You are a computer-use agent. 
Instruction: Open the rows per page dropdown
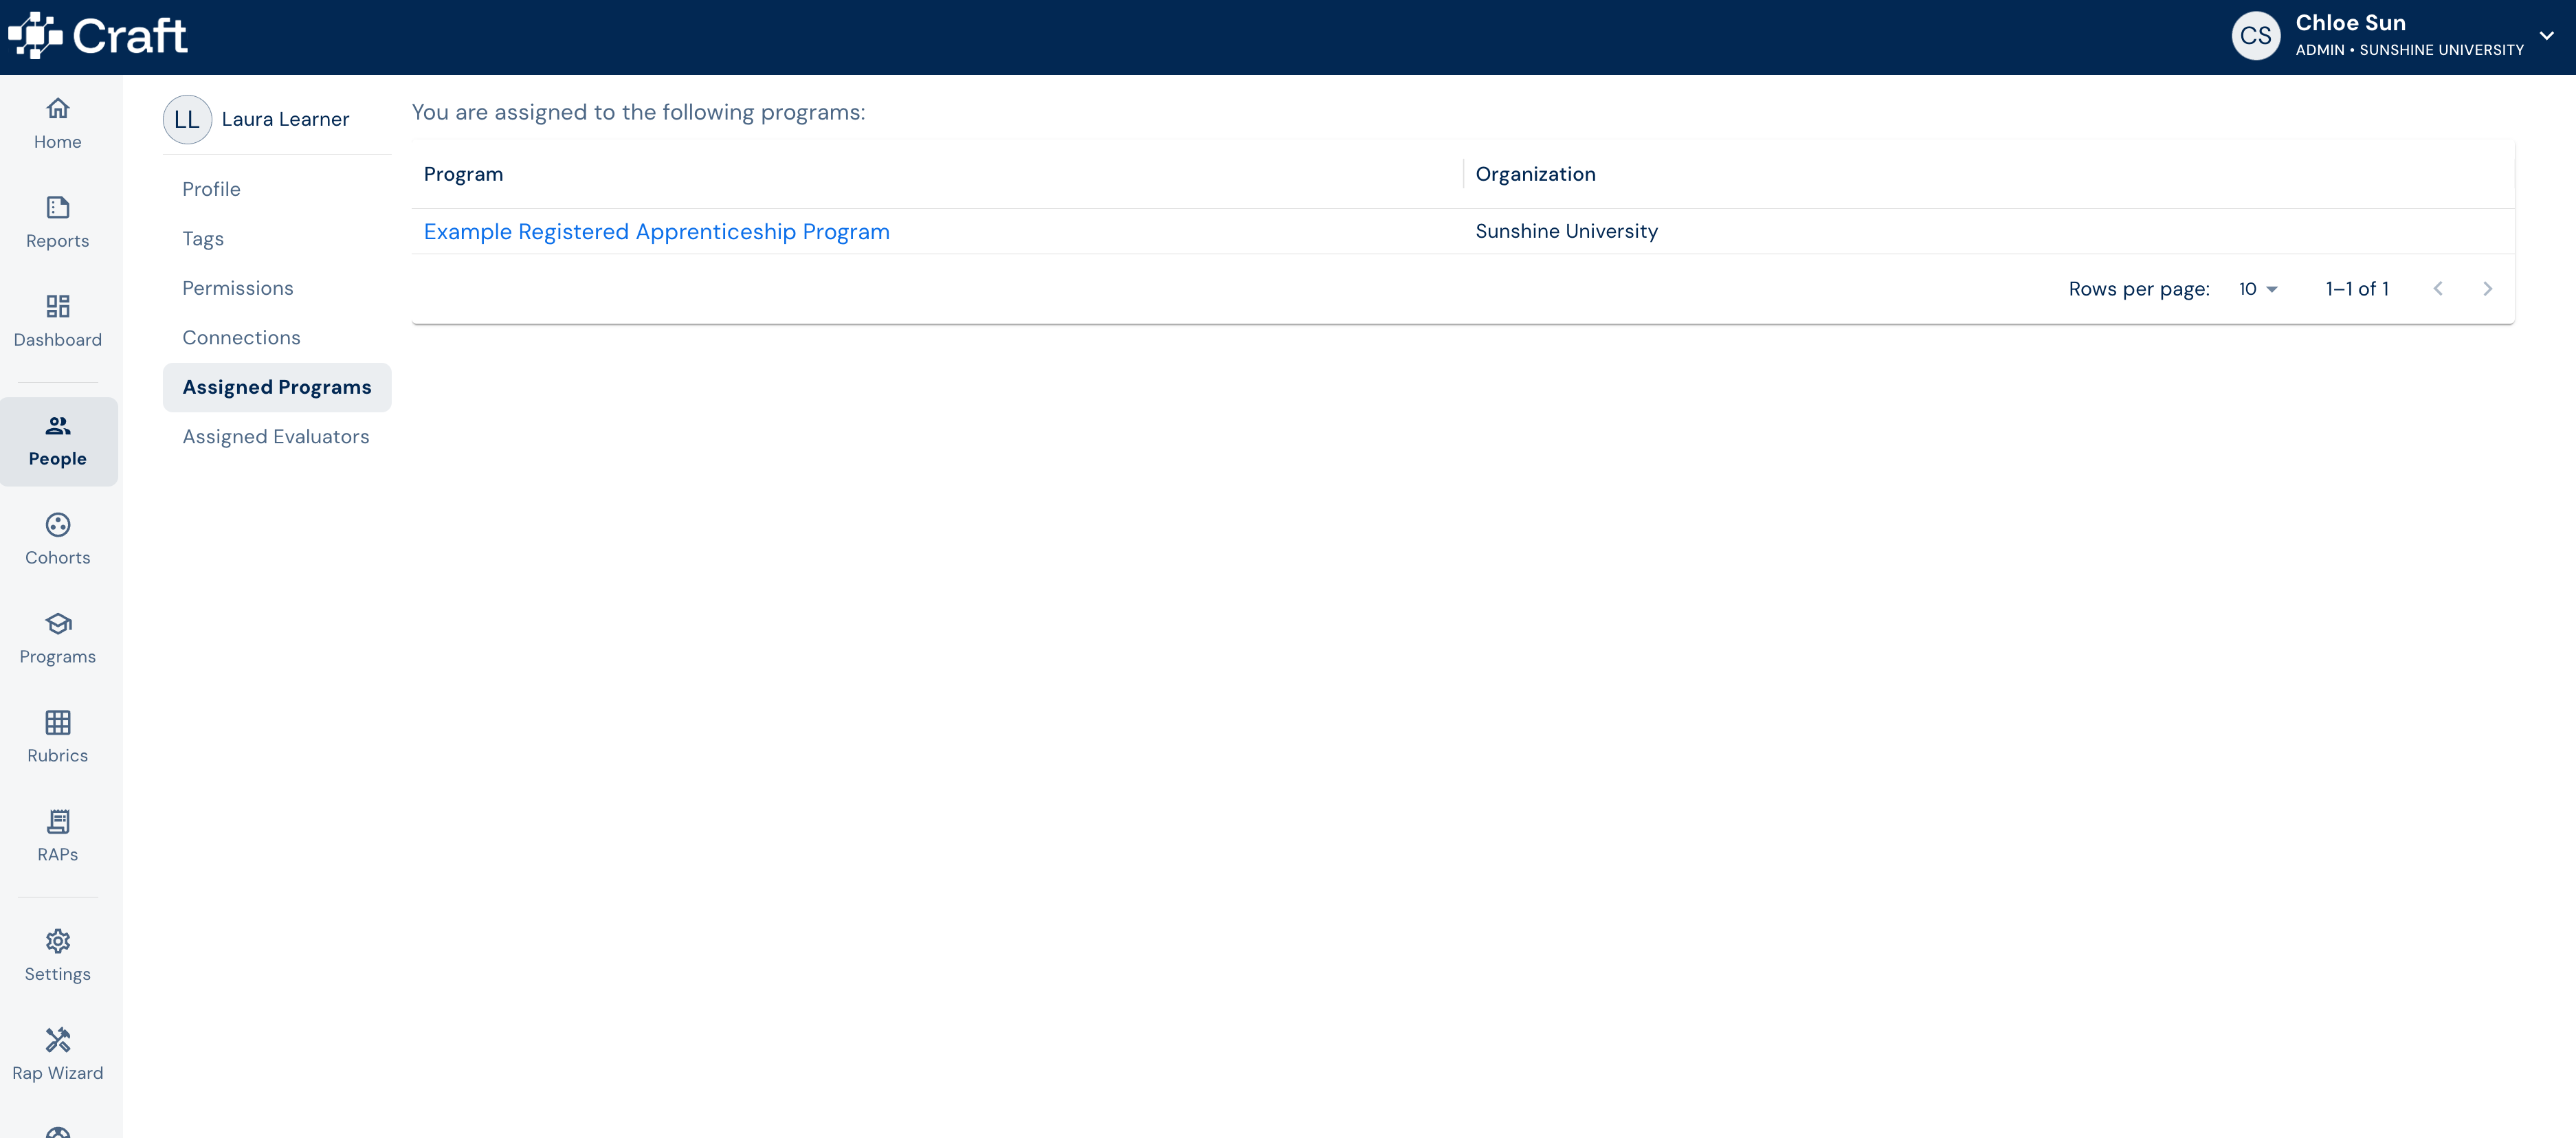[2258, 289]
